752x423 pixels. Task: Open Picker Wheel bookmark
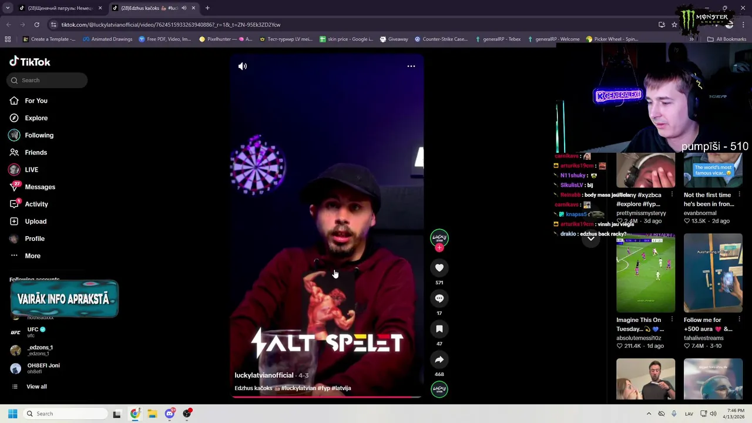612,39
